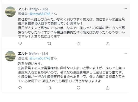Open profile avatar on 30分 tweet
This screenshot has width=138, height=102.
point(10,12)
